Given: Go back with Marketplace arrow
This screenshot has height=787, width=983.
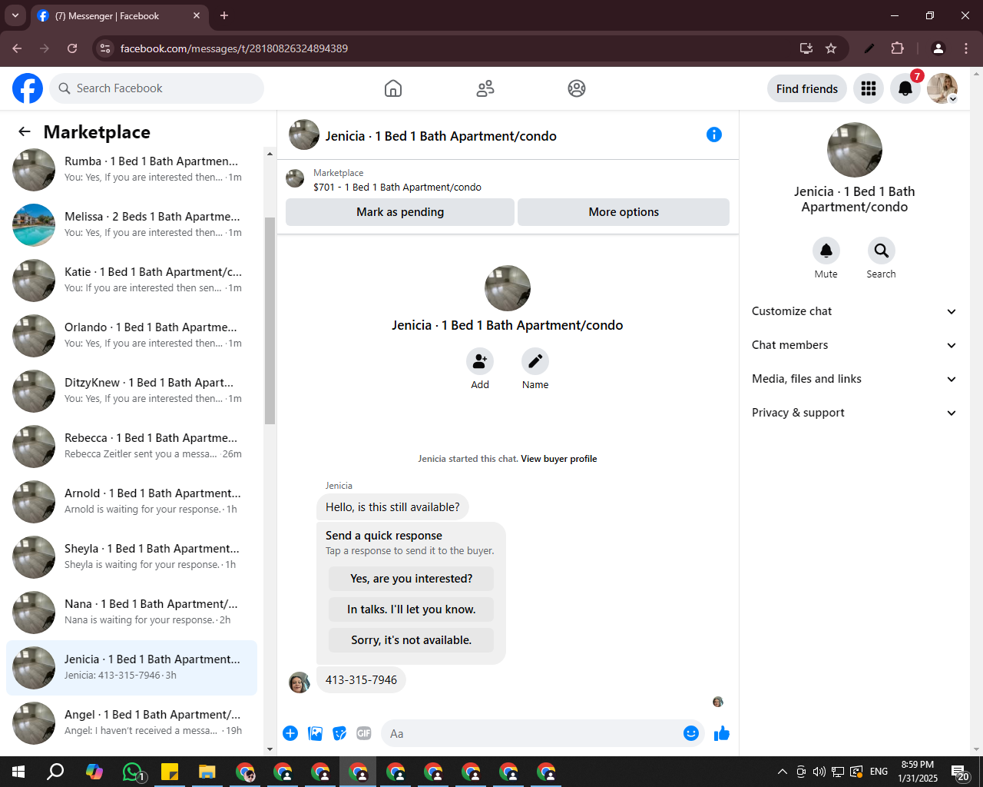Looking at the screenshot, I should [x=25, y=131].
